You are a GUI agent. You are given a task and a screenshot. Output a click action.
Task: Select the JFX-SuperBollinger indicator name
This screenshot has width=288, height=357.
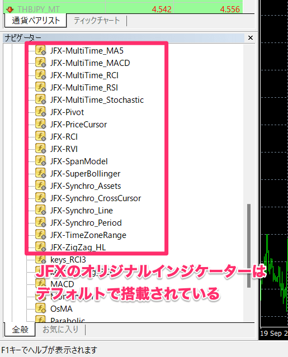point(85,174)
